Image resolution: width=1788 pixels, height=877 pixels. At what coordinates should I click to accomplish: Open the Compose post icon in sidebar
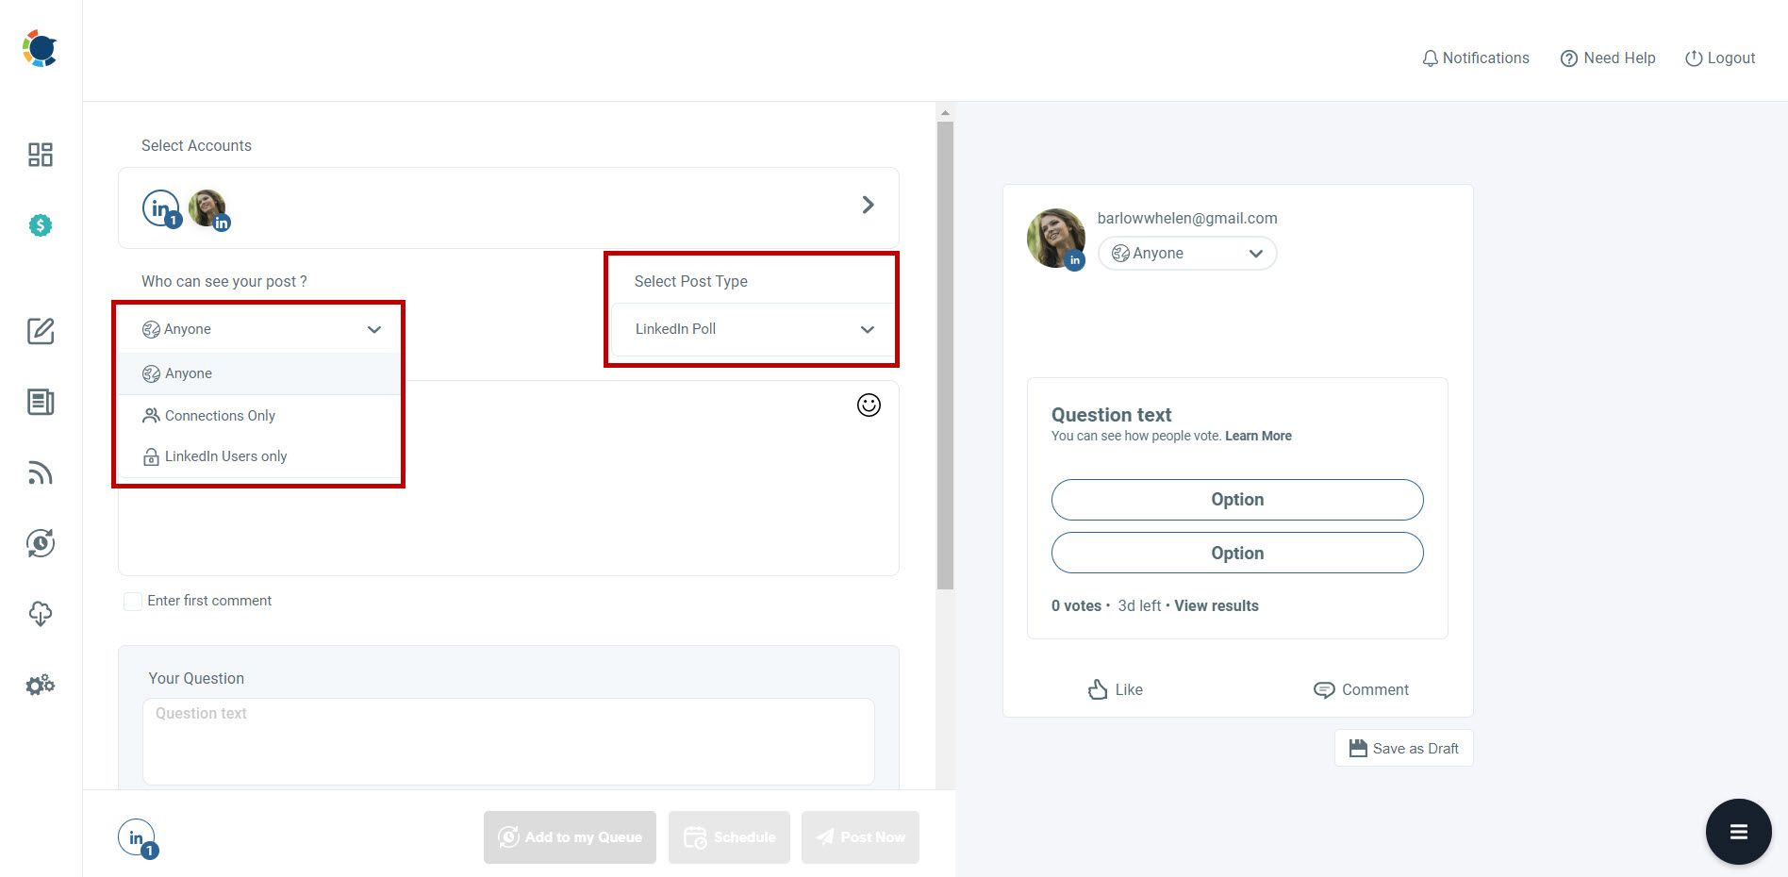40,331
